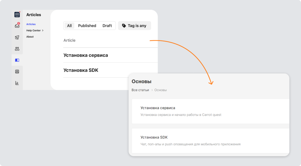Switch to the Draft tab
This screenshot has height=166, width=301.
pos(107,26)
